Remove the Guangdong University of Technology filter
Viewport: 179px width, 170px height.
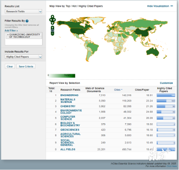[8, 35]
